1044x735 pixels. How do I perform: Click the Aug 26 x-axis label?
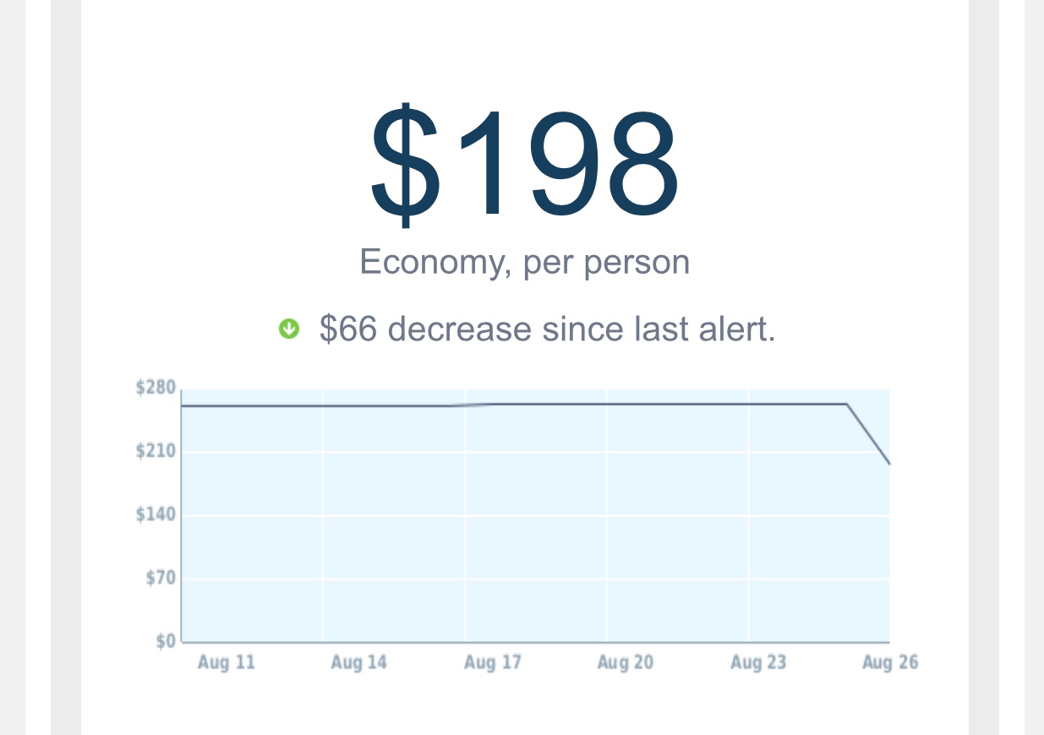click(x=890, y=663)
